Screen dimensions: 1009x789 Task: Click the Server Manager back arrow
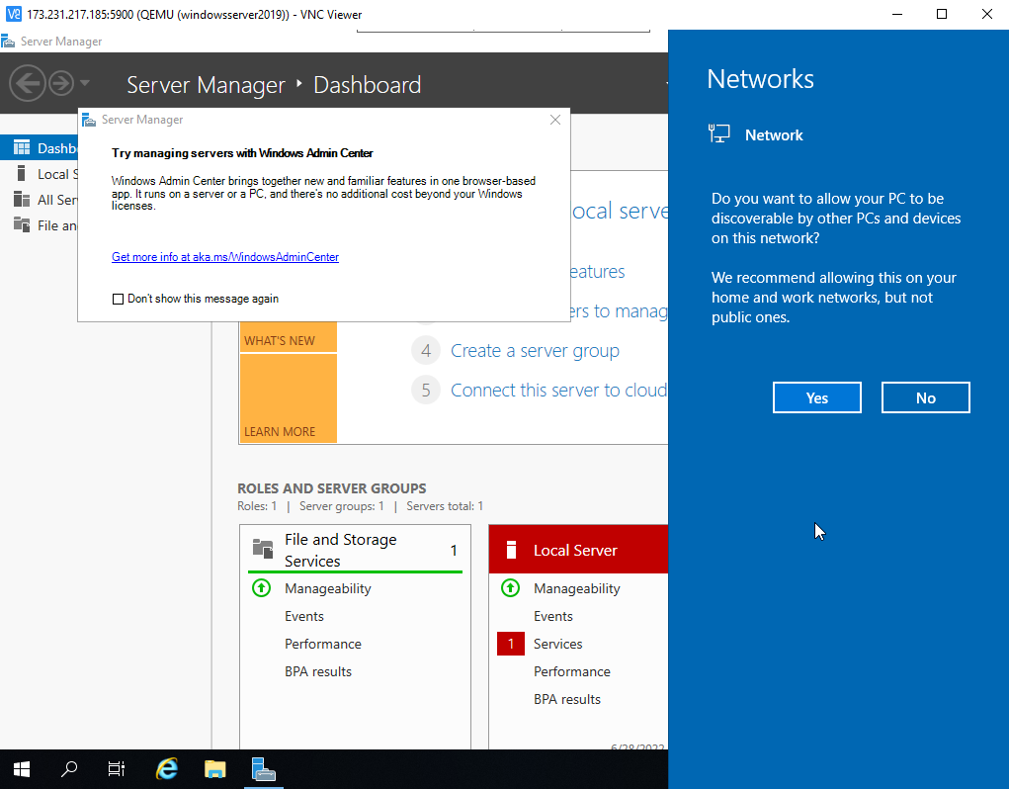coord(28,83)
